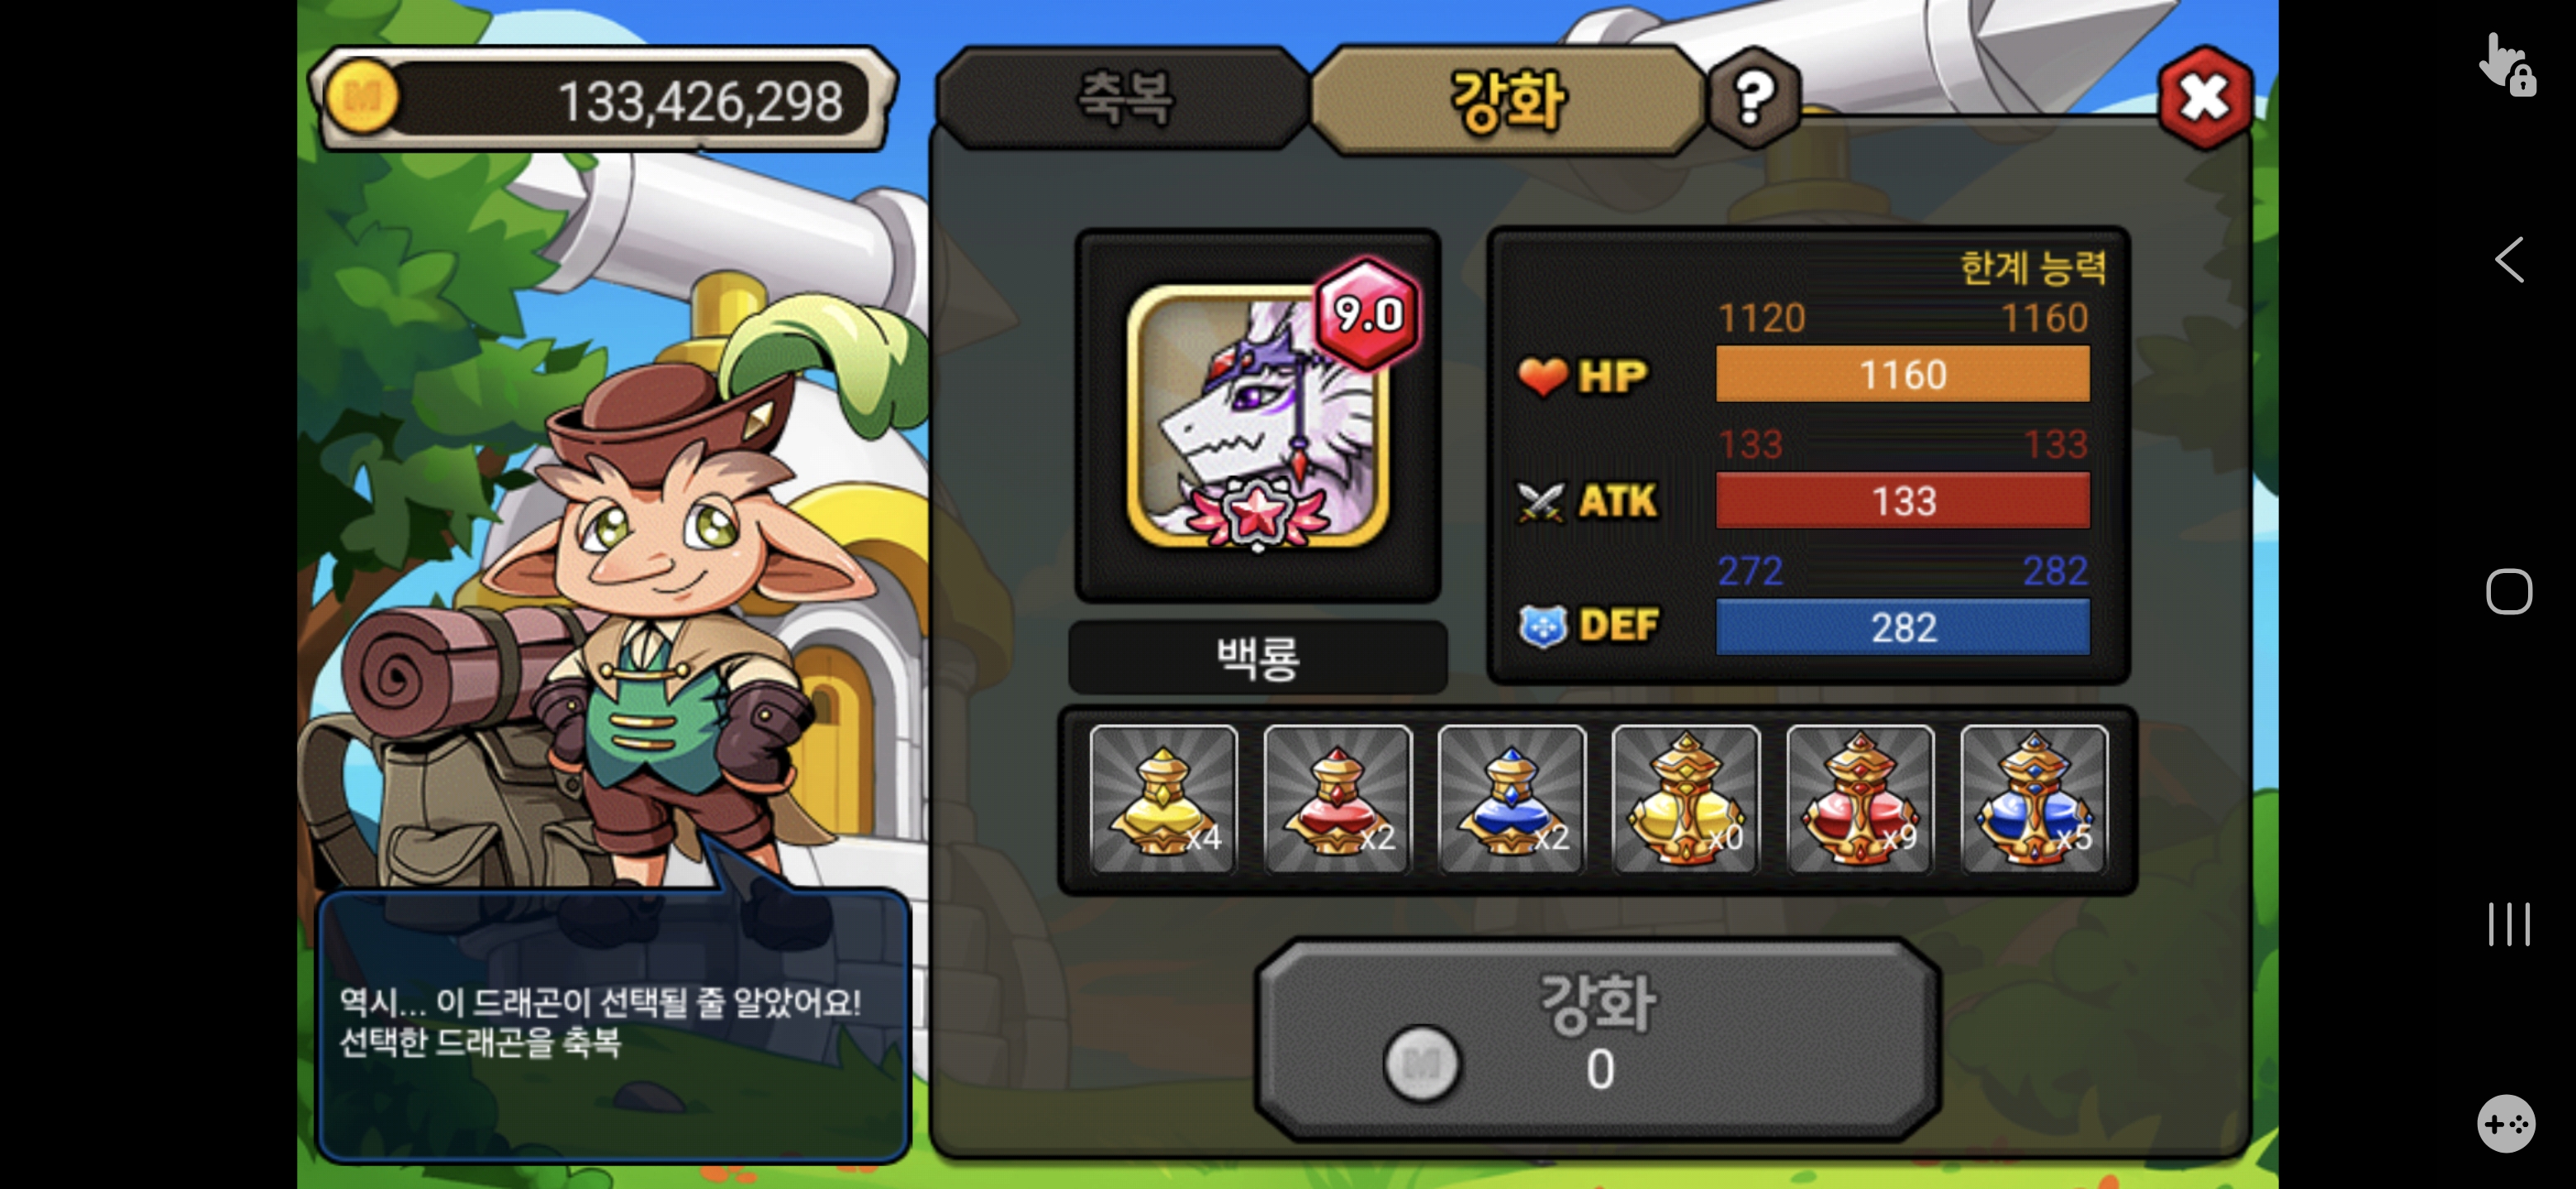Tap the orange HP bar showing 1160

point(1902,374)
